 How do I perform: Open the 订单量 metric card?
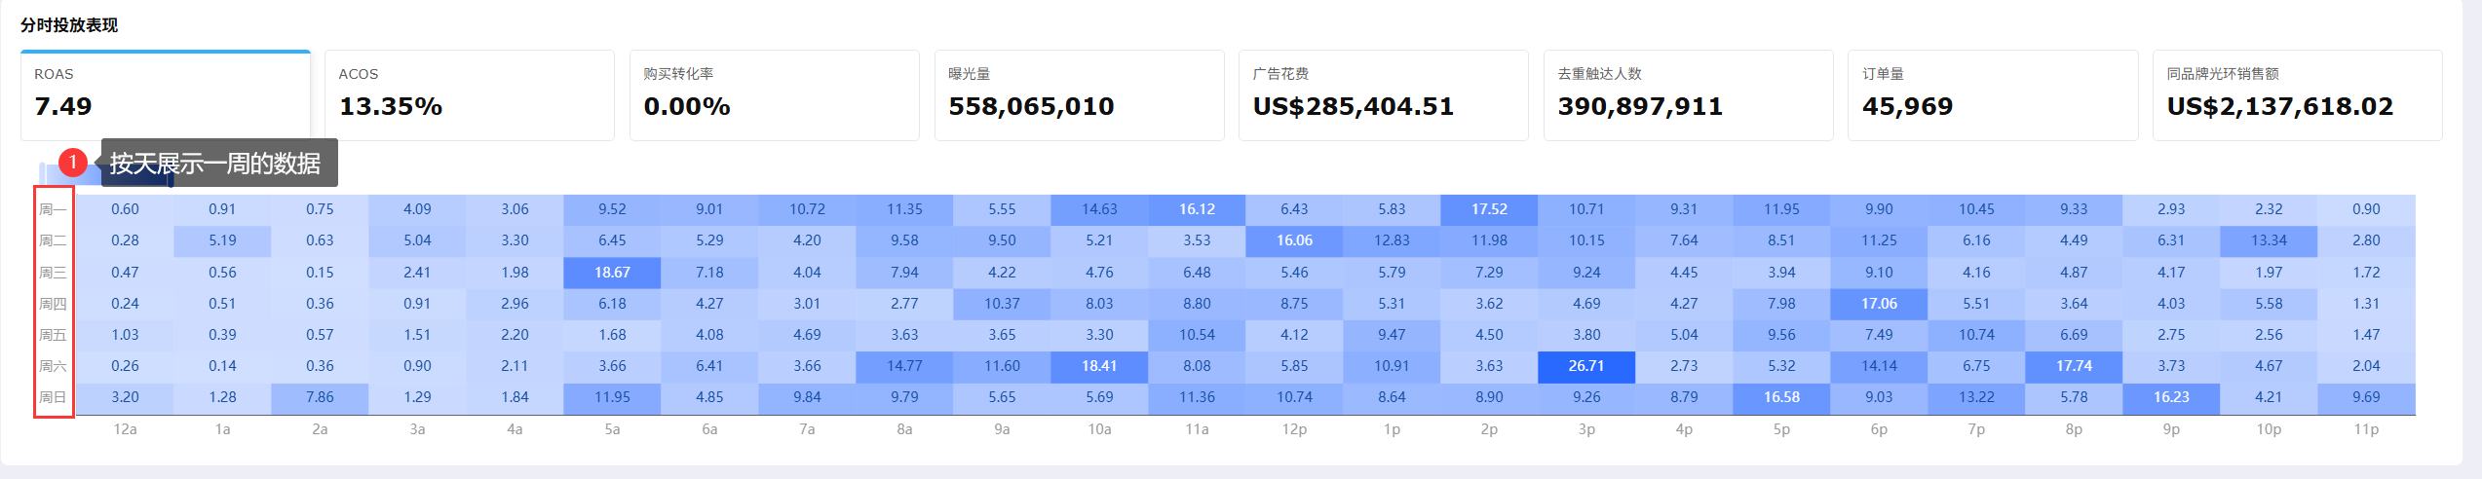coord(1993,95)
